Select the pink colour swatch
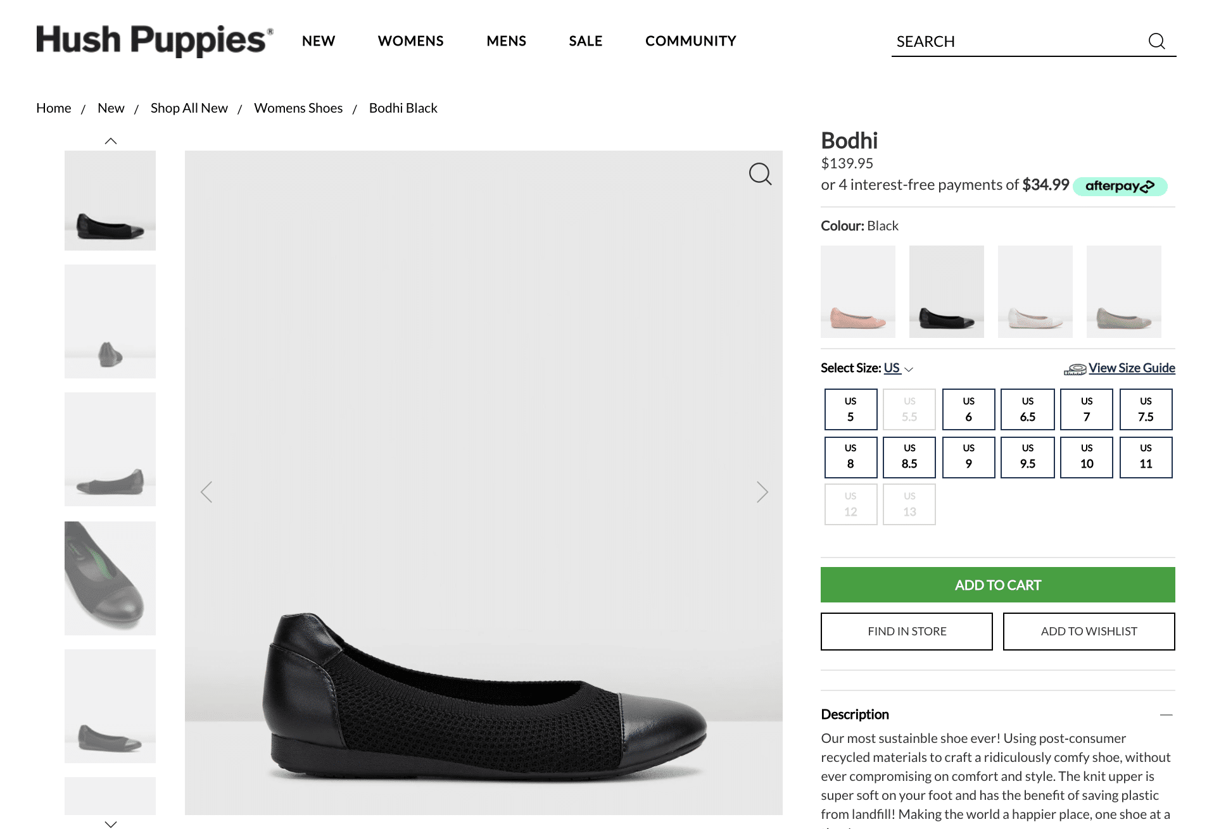This screenshot has height=829, width=1226. point(858,292)
